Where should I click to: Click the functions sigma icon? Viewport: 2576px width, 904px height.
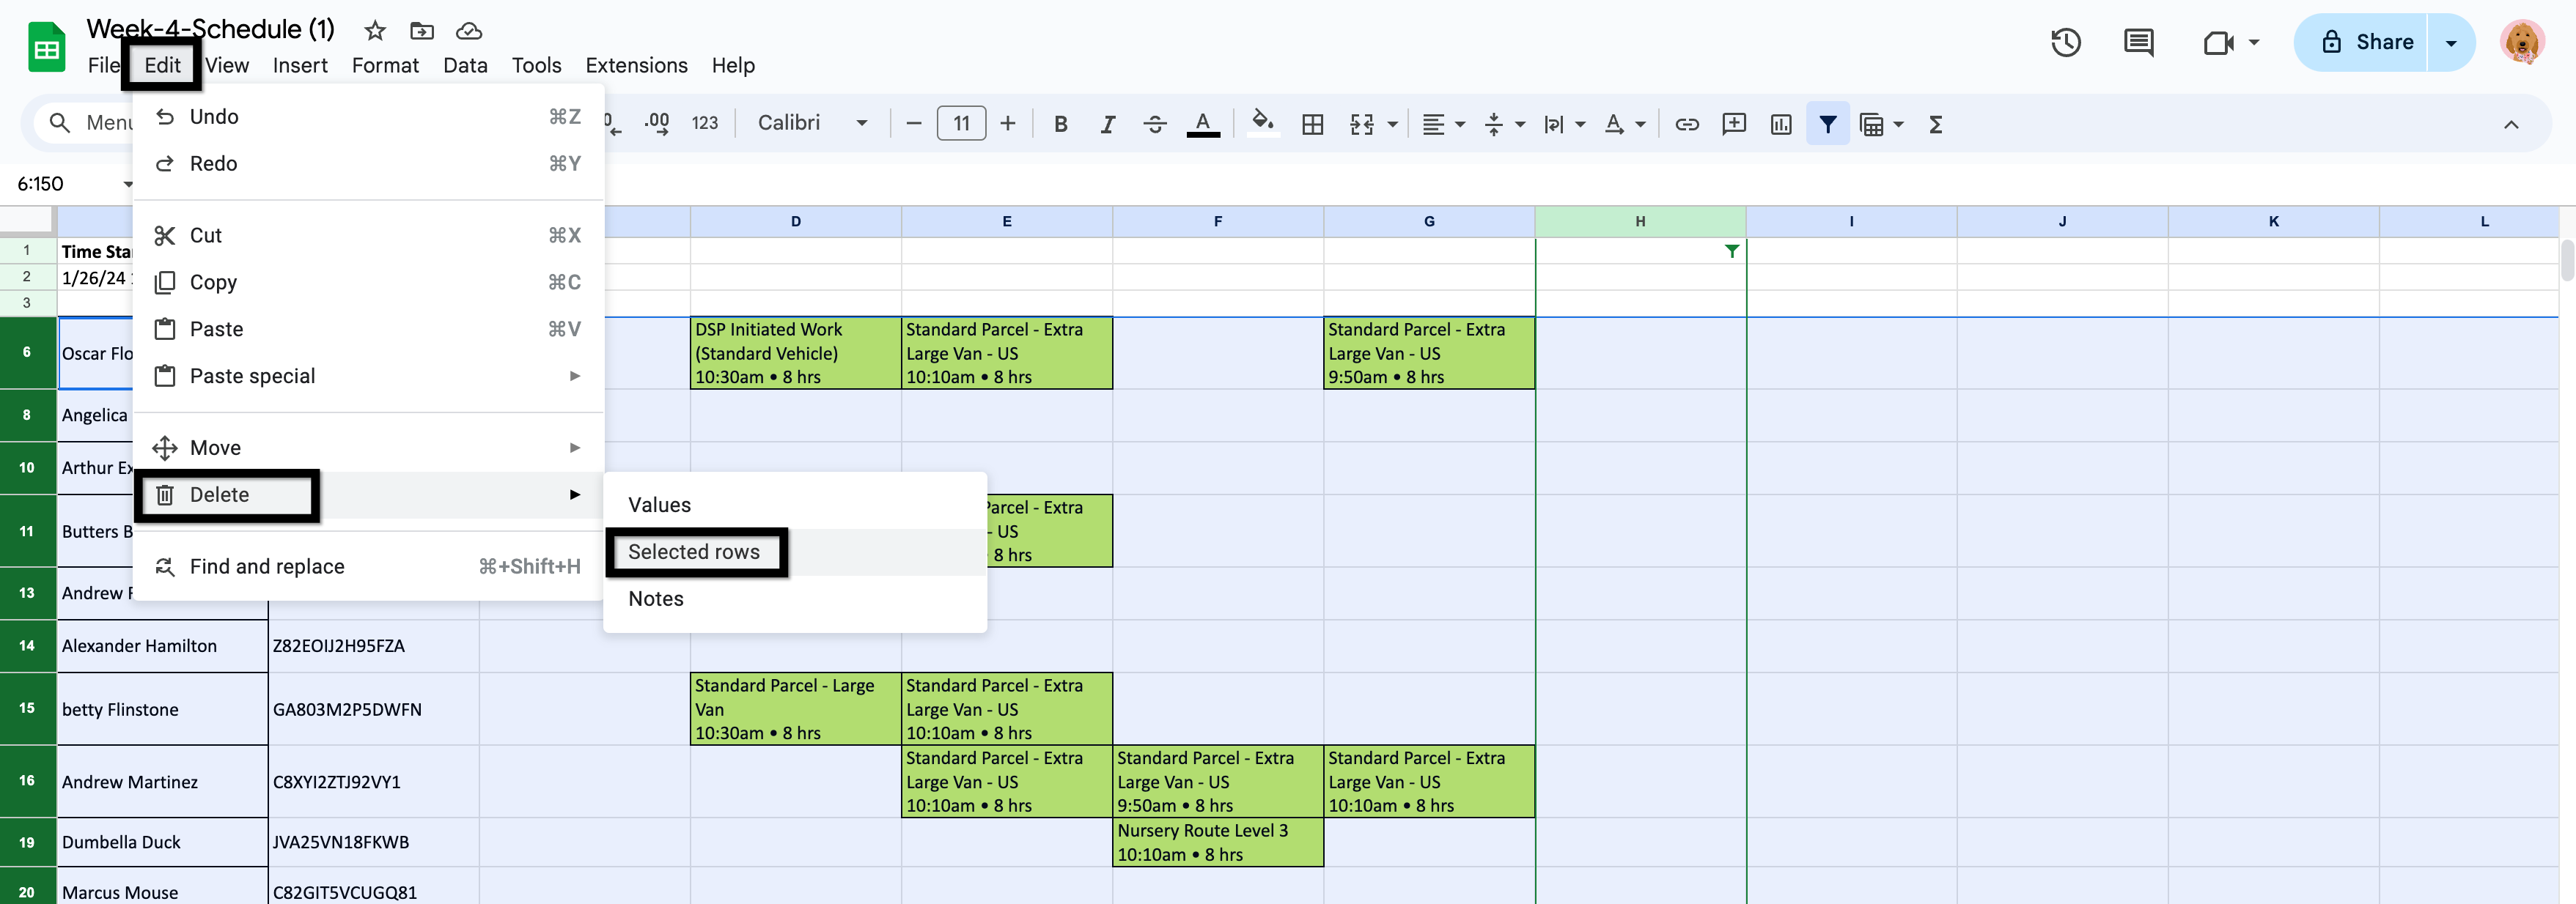pyautogui.click(x=1935, y=124)
